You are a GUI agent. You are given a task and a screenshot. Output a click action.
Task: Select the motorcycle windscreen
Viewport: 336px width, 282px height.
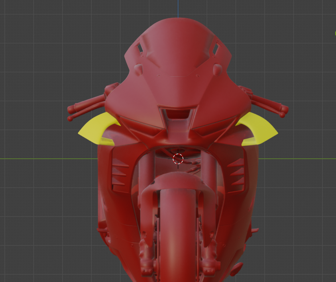pos(178,44)
